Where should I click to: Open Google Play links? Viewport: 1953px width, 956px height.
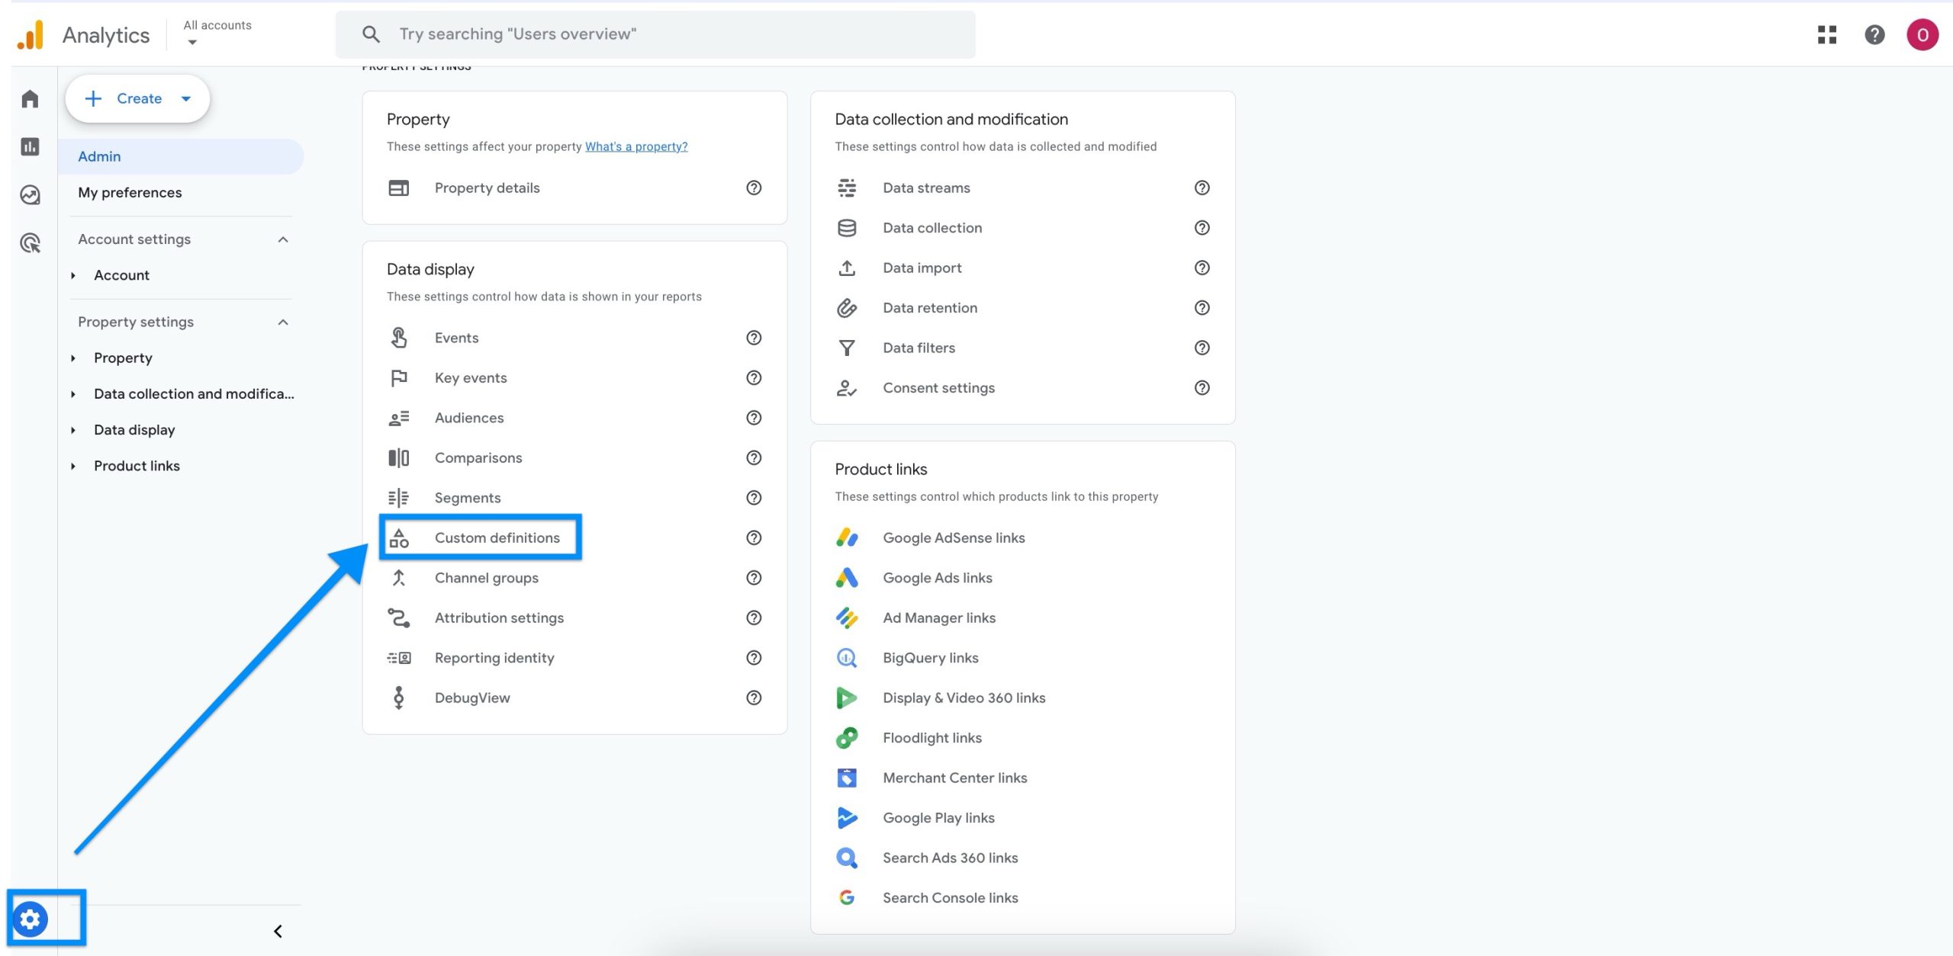(938, 818)
